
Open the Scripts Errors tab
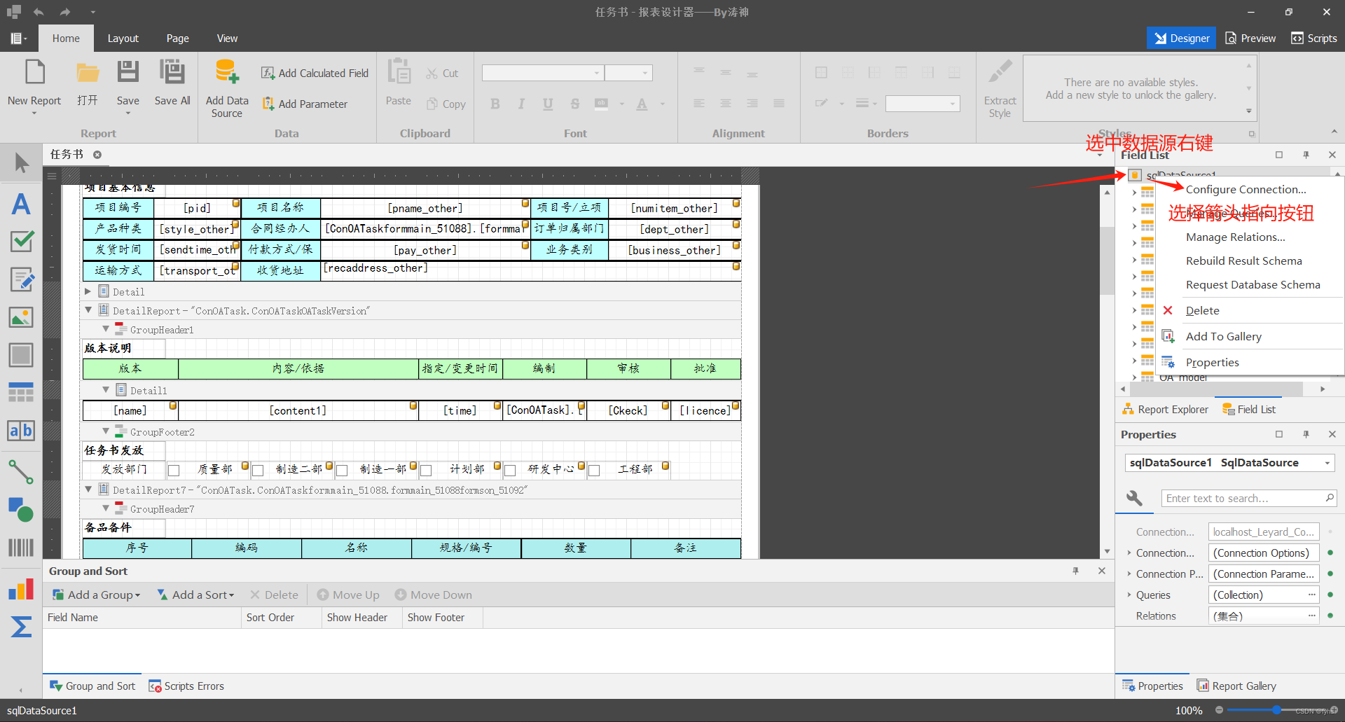(186, 686)
